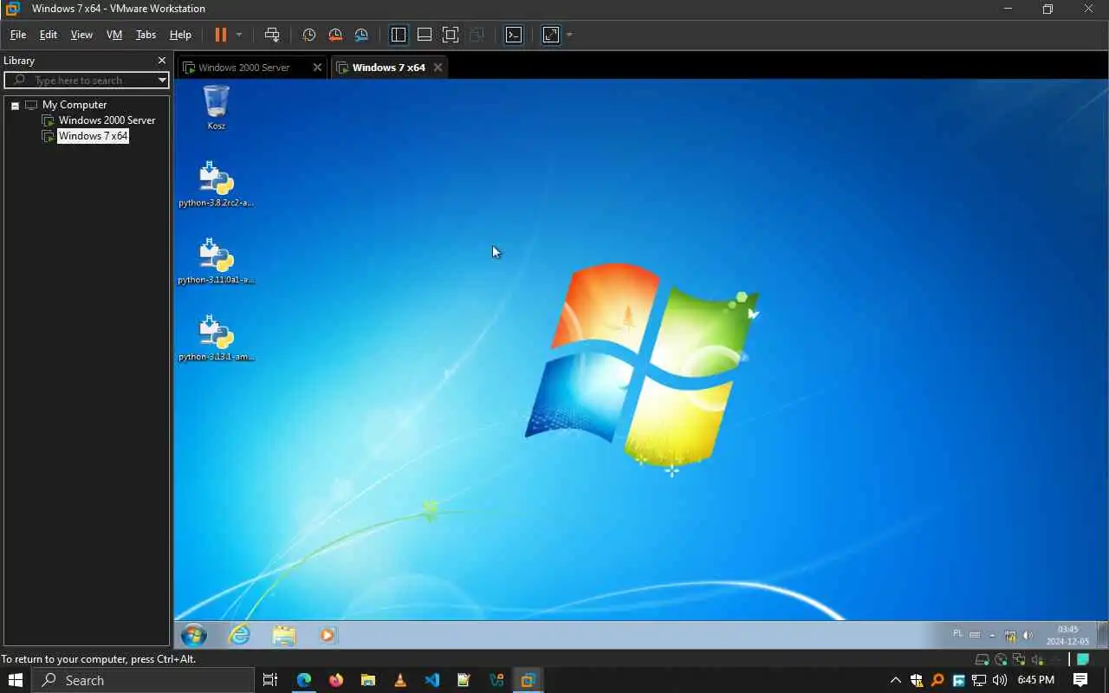
Task: Click the PL language indicator in the guest
Action: coord(957,634)
